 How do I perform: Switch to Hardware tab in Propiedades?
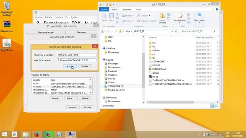point(81,32)
